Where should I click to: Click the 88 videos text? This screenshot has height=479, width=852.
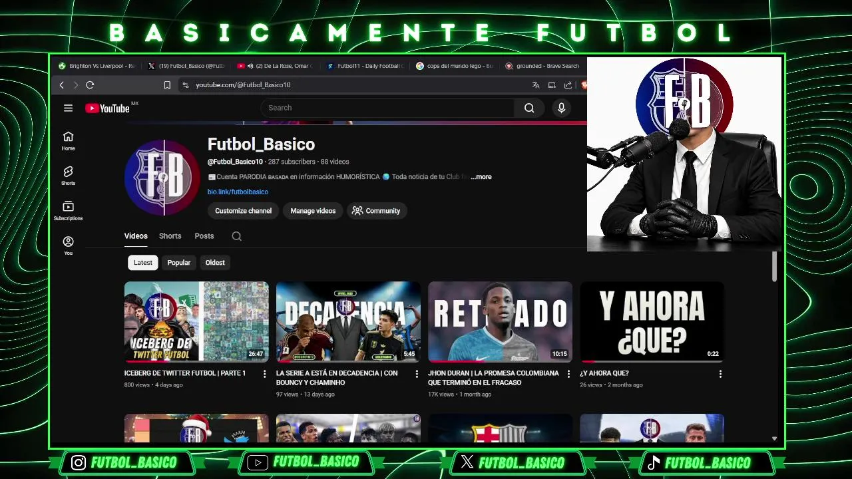[335, 162]
